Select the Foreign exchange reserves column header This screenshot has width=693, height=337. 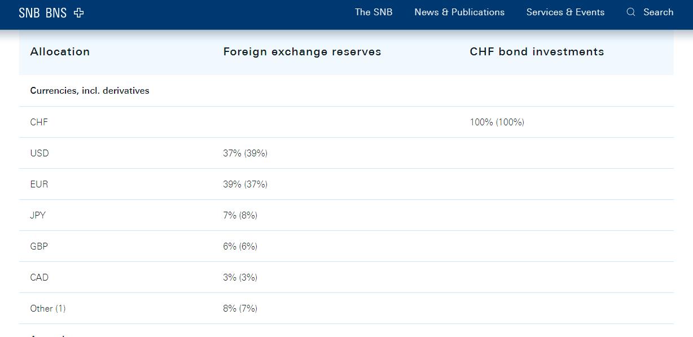pyautogui.click(x=302, y=51)
